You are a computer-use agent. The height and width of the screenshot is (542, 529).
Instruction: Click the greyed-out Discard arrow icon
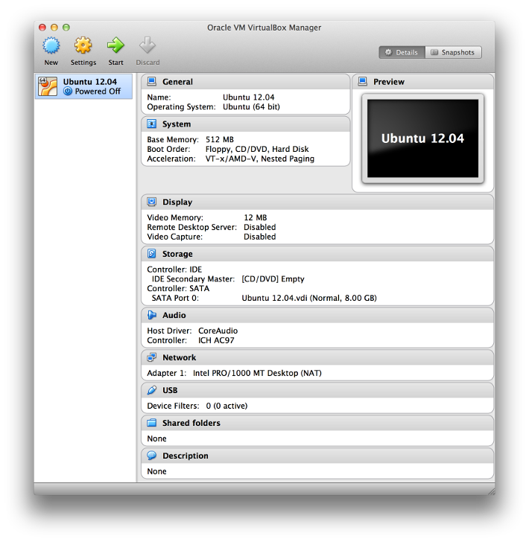148,45
